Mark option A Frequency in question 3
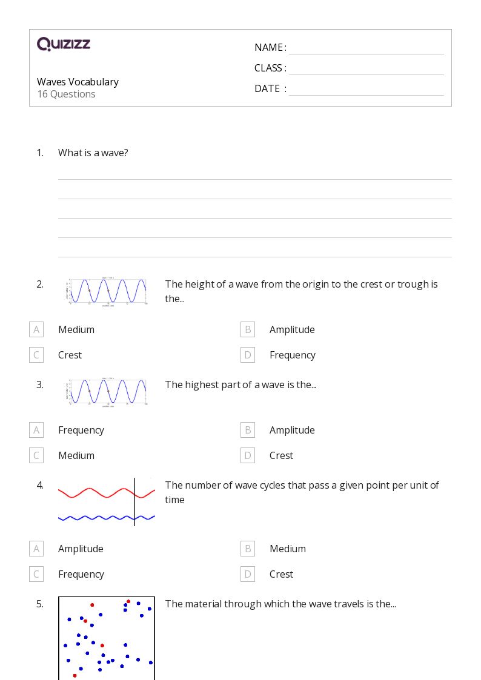This screenshot has height=680, width=481. click(x=36, y=430)
